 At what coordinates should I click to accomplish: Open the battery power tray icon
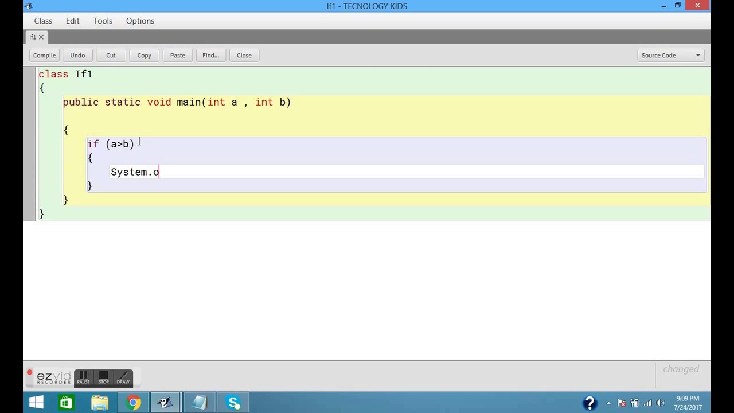click(635, 403)
